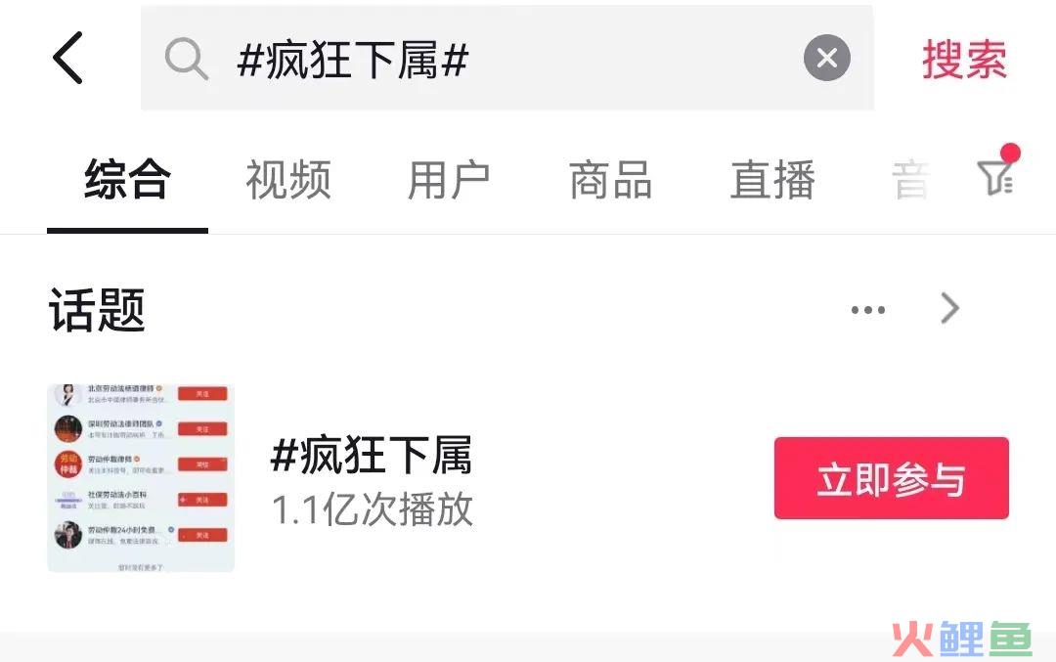Tap the partially hidden 音 tab
This screenshot has width=1056, height=662.
coord(910,180)
